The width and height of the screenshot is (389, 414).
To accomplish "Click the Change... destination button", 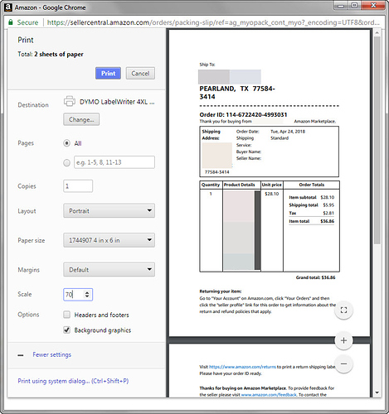I will point(81,119).
